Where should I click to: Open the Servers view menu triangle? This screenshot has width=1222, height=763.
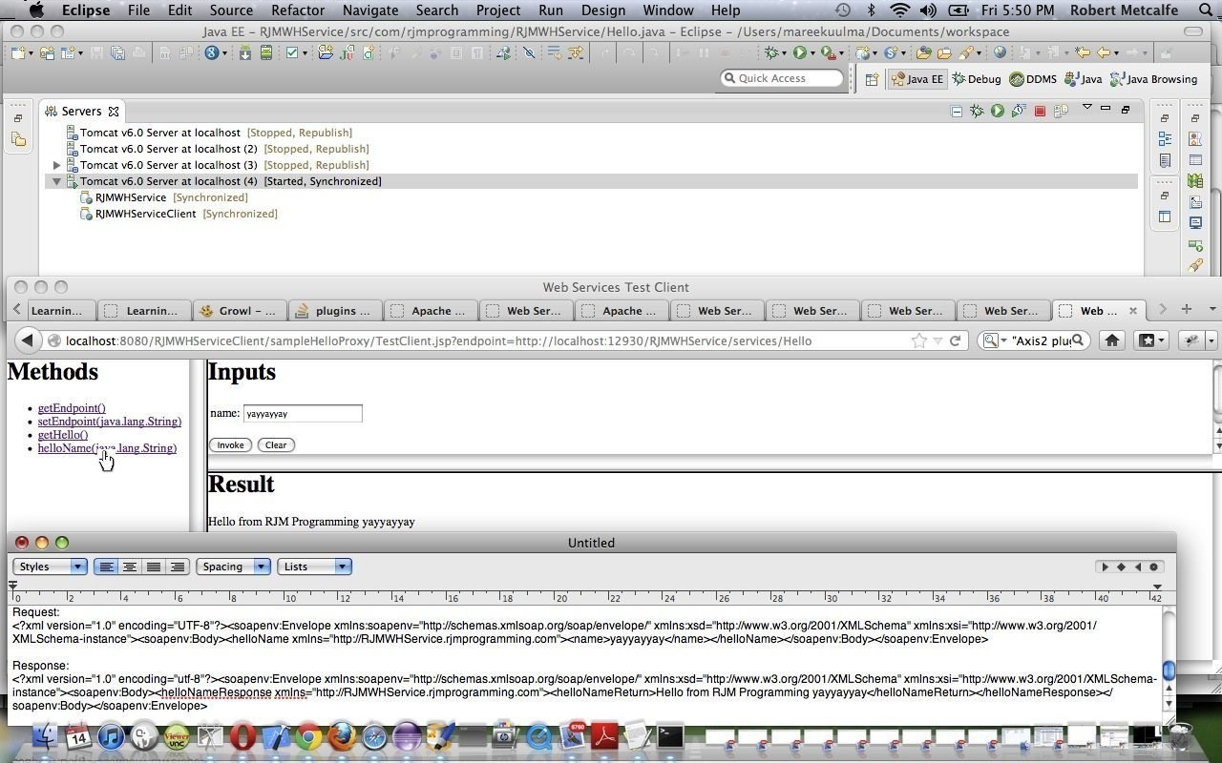point(1086,108)
